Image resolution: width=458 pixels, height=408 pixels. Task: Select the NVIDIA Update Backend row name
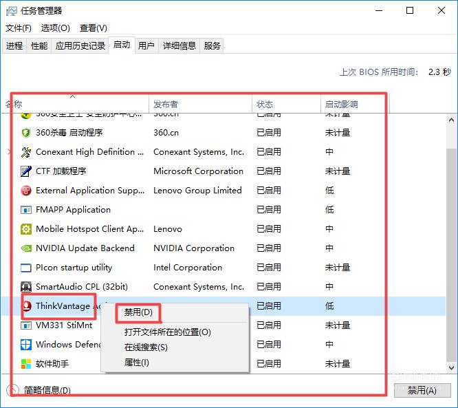tap(85, 248)
